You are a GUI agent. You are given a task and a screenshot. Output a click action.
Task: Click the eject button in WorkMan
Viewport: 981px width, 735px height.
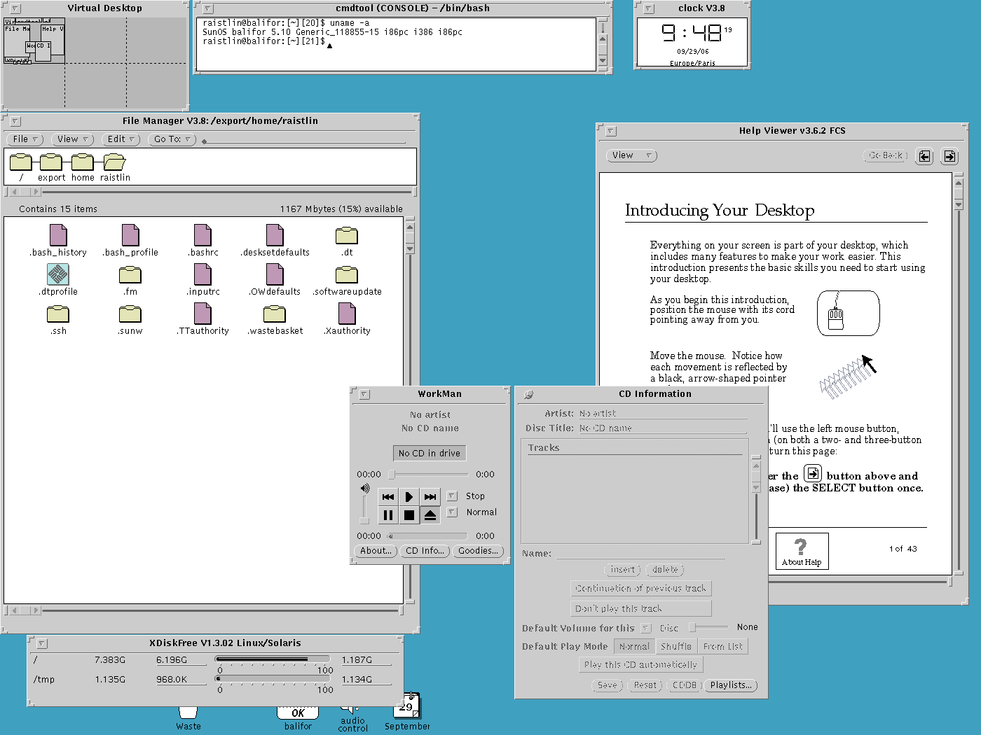point(430,515)
